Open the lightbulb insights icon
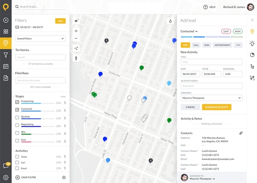Viewport: 257px width, 183px height. [x=252, y=43]
